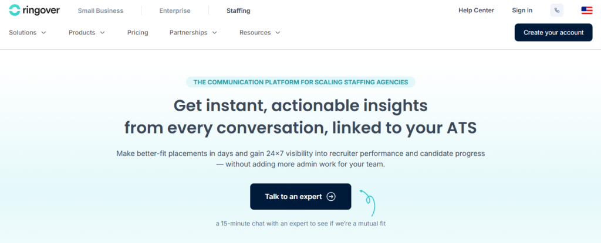Click the phone call icon
601x243 pixels.
point(557,11)
